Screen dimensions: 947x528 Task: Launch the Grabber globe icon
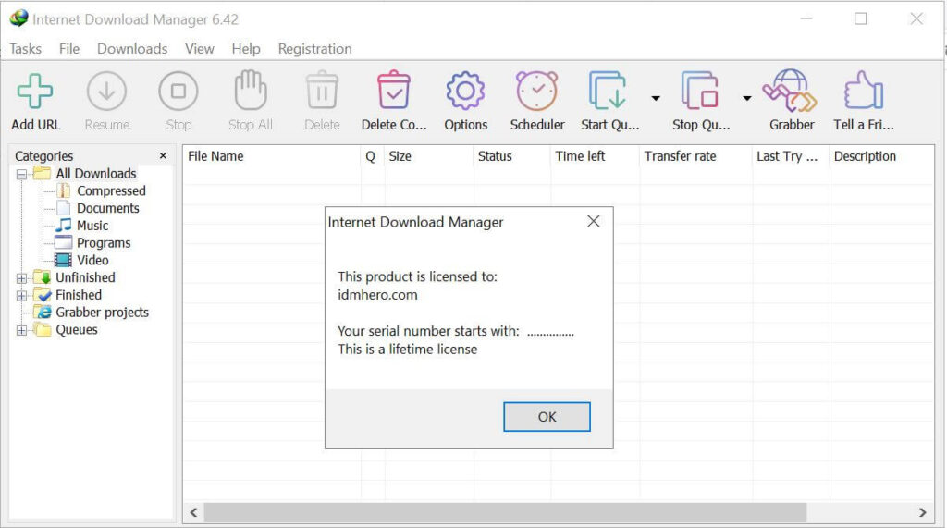790,91
